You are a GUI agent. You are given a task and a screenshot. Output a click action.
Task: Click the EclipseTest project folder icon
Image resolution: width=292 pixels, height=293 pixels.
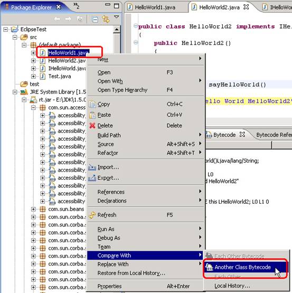coord(15,29)
